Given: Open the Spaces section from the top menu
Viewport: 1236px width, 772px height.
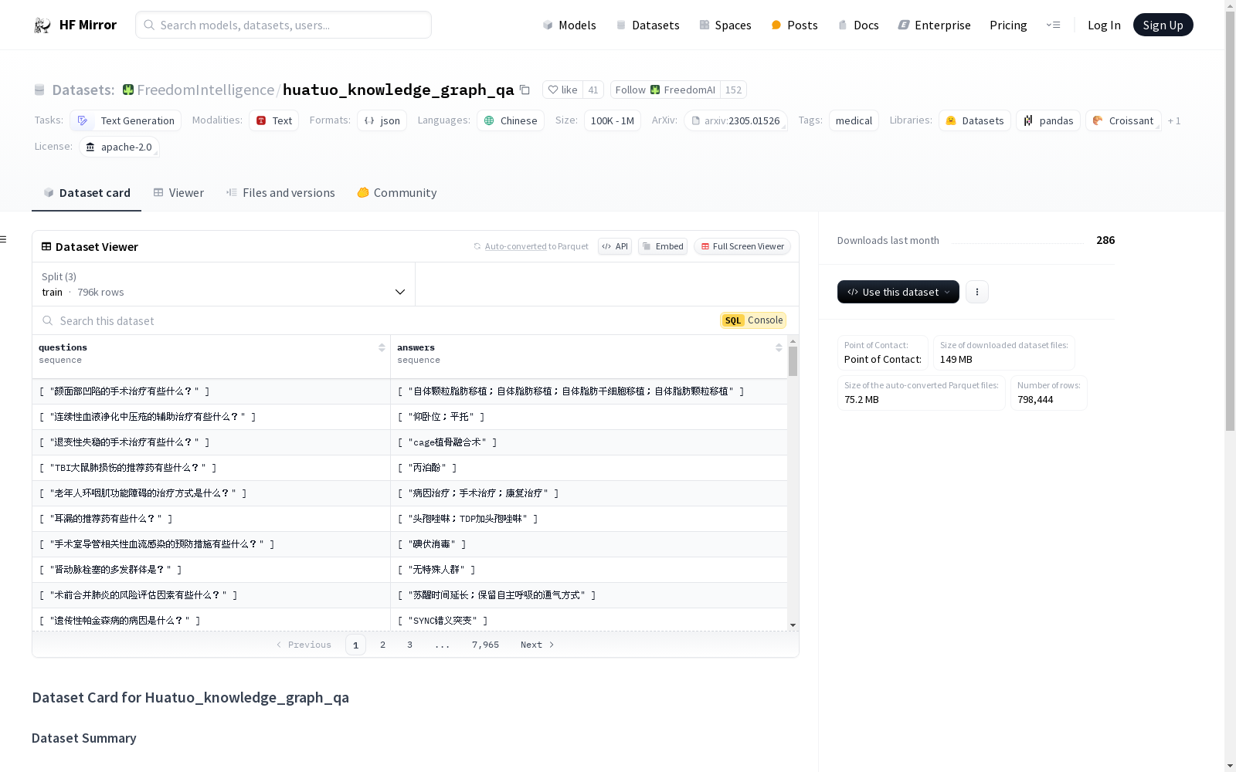Looking at the screenshot, I should pyautogui.click(x=725, y=25).
